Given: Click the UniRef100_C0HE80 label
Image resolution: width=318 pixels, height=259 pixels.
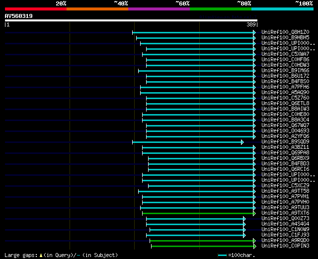Looking at the screenshot, I should 285,115.
